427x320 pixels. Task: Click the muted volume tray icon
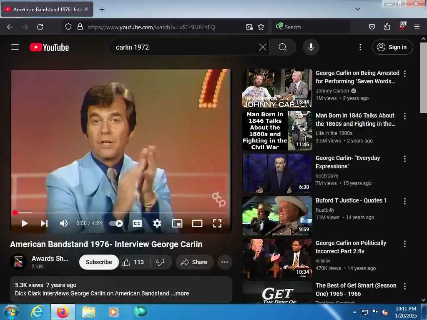(x=385, y=312)
